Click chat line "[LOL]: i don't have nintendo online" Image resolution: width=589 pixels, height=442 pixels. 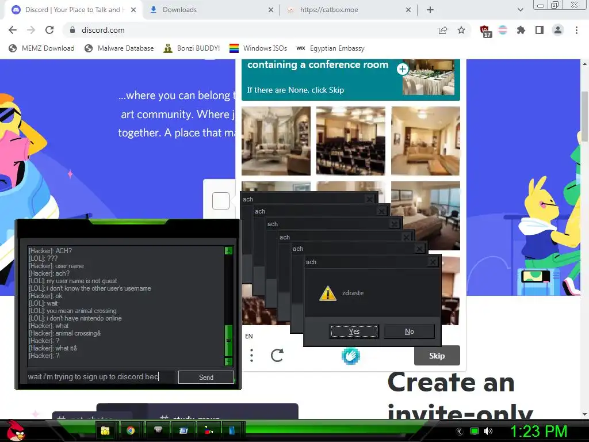pos(75,318)
